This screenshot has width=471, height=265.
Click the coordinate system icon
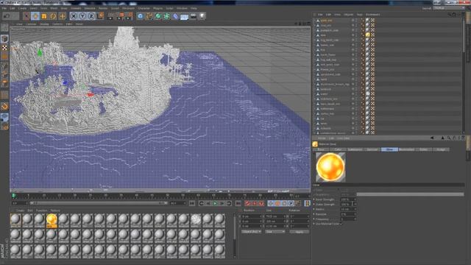click(101, 16)
